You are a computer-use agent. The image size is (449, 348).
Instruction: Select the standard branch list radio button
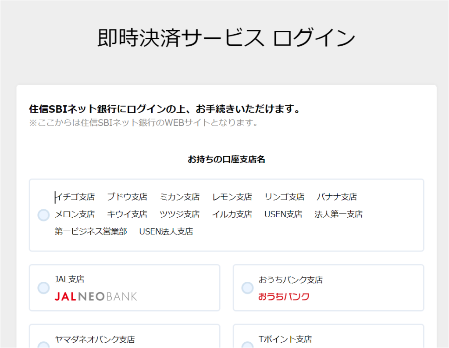tap(43, 215)
